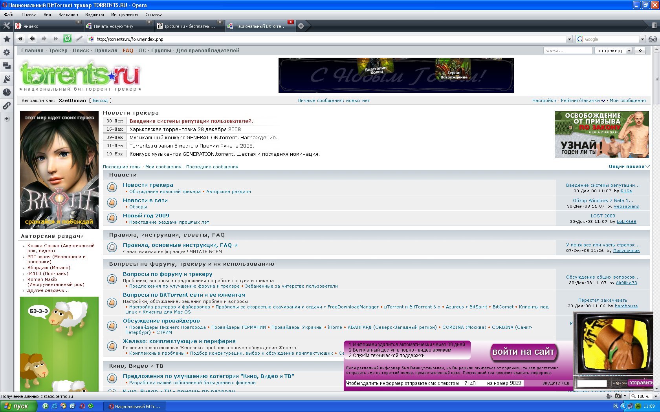Go back one page with the Back arrow

pyautogui.click(x=32, y=39)
